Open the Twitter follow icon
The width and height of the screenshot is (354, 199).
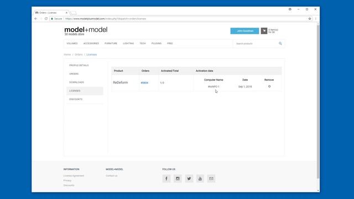point(189,179)
